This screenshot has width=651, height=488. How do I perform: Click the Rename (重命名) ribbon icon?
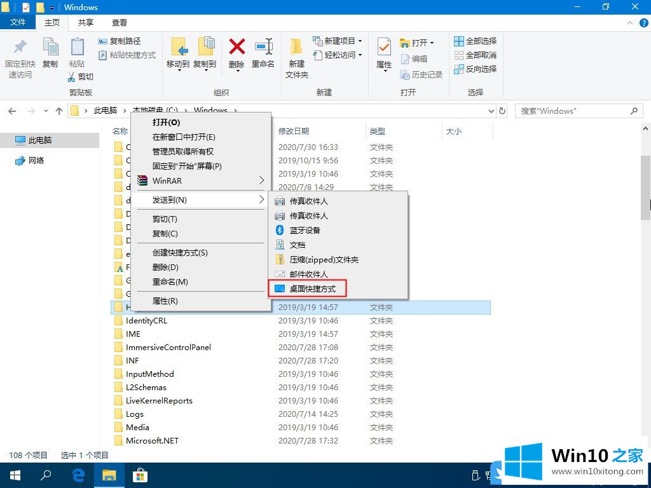(x=263, y=48)
